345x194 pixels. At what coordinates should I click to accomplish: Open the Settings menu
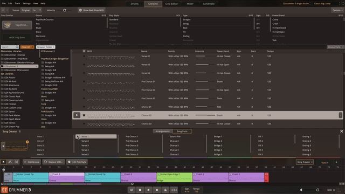coord(26,4)
